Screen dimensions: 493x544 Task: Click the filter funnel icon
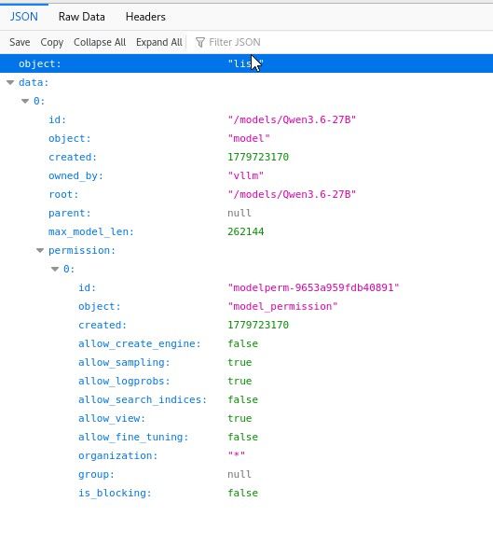pos(199,42)
